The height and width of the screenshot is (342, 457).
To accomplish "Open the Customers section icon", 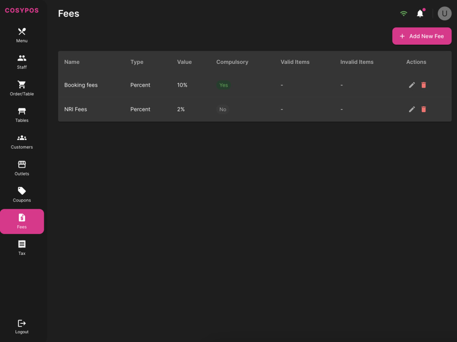I will 22,138.
